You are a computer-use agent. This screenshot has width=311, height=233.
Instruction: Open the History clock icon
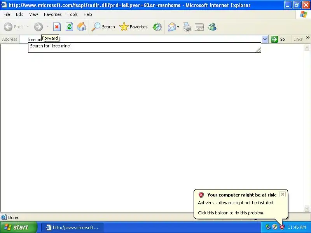pos(157,27)
